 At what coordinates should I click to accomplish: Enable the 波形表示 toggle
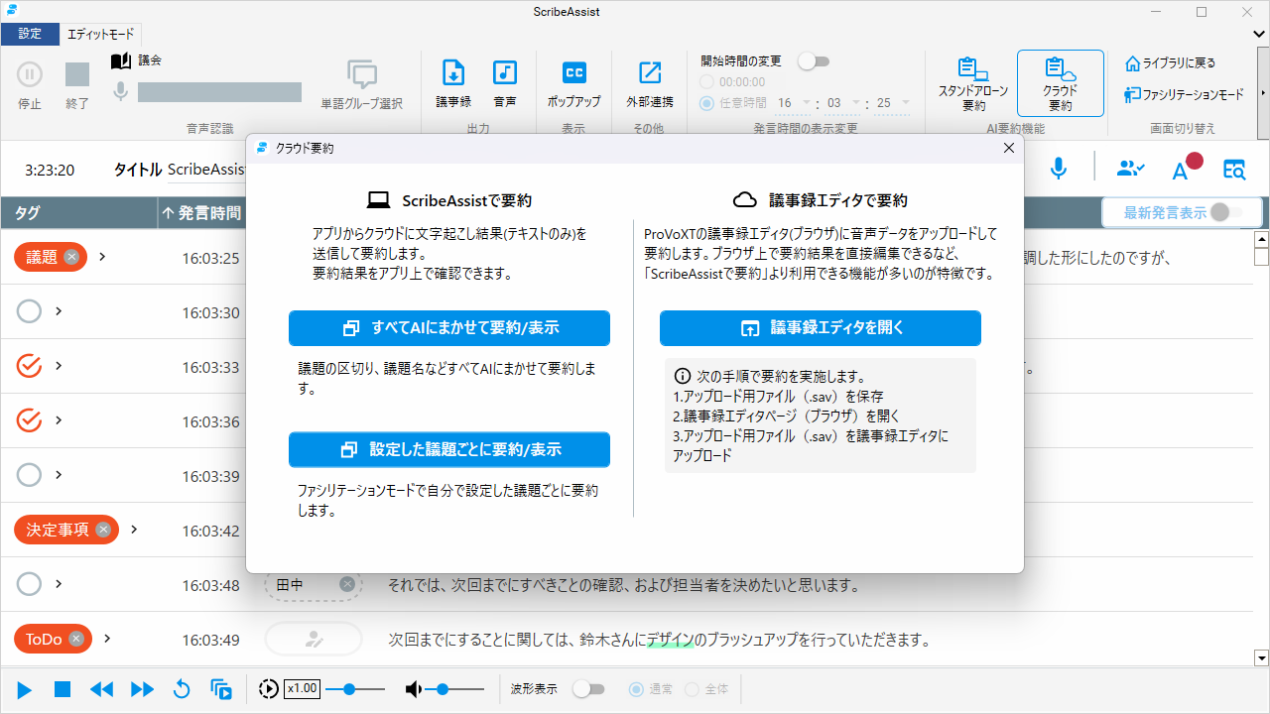(x=588, y=689)
